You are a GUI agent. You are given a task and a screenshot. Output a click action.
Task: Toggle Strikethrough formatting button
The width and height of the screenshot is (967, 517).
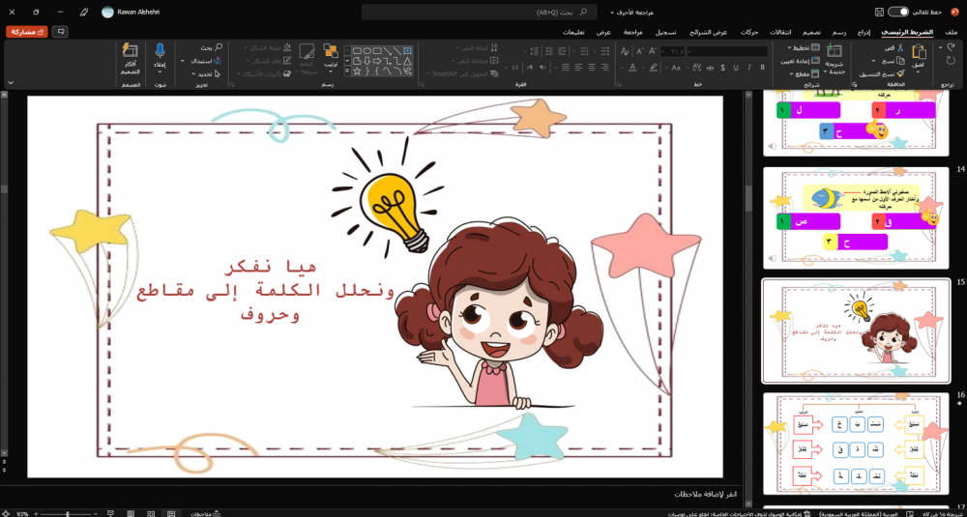pos(710,68)
